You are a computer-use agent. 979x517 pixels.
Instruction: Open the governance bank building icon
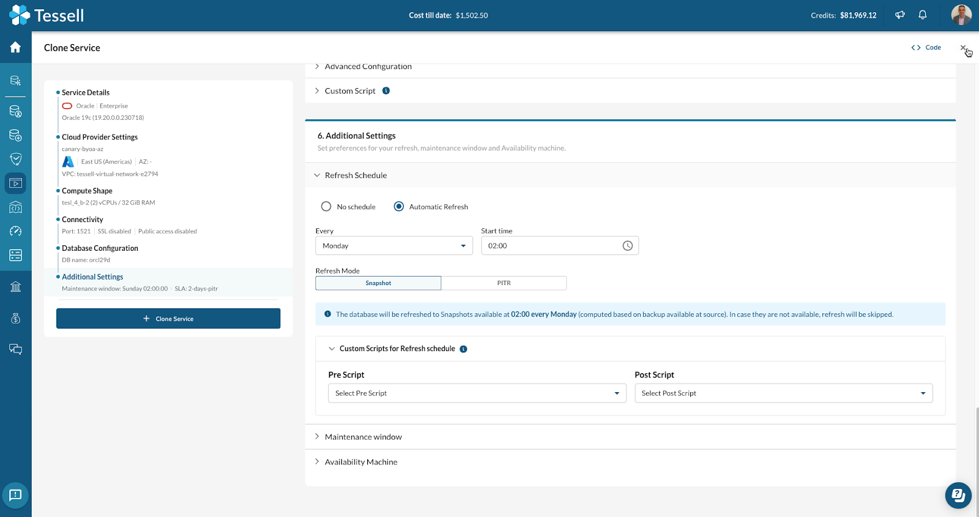coord(15,286)
